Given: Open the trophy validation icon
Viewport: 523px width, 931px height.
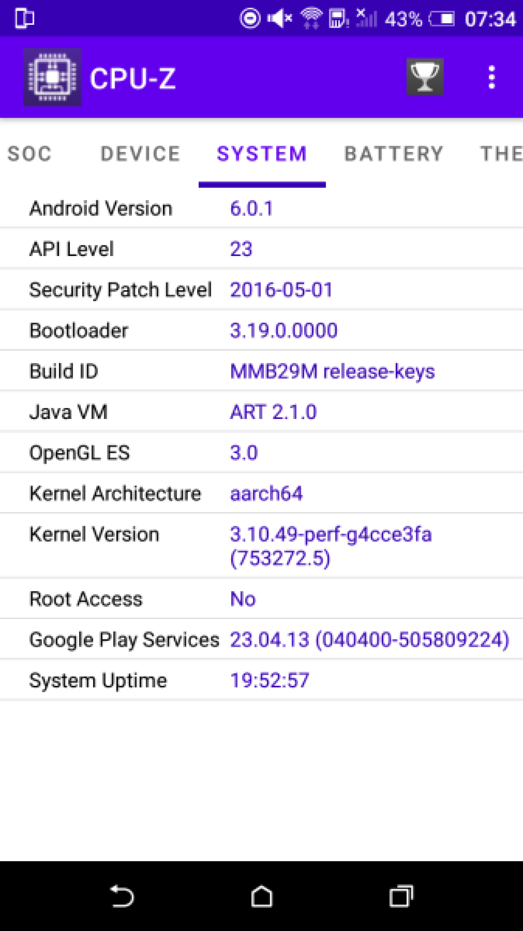Looking at the screenshot, I should (425, 77).
